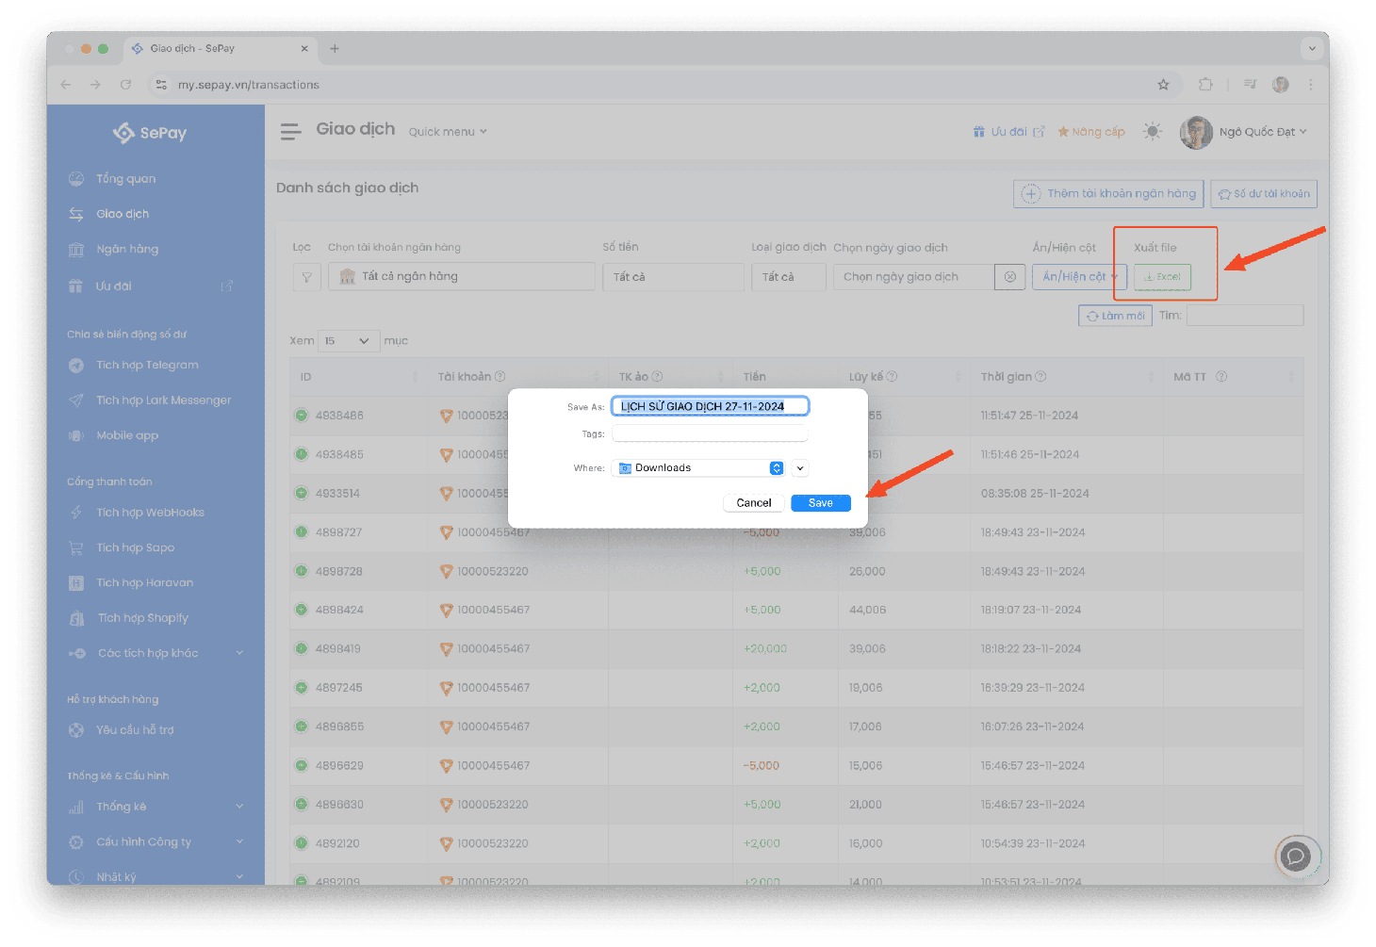The height and width of the screenshot is (947, 1376).
Task: Click help icon next to Tài khoản header
Action: (500, 377)
